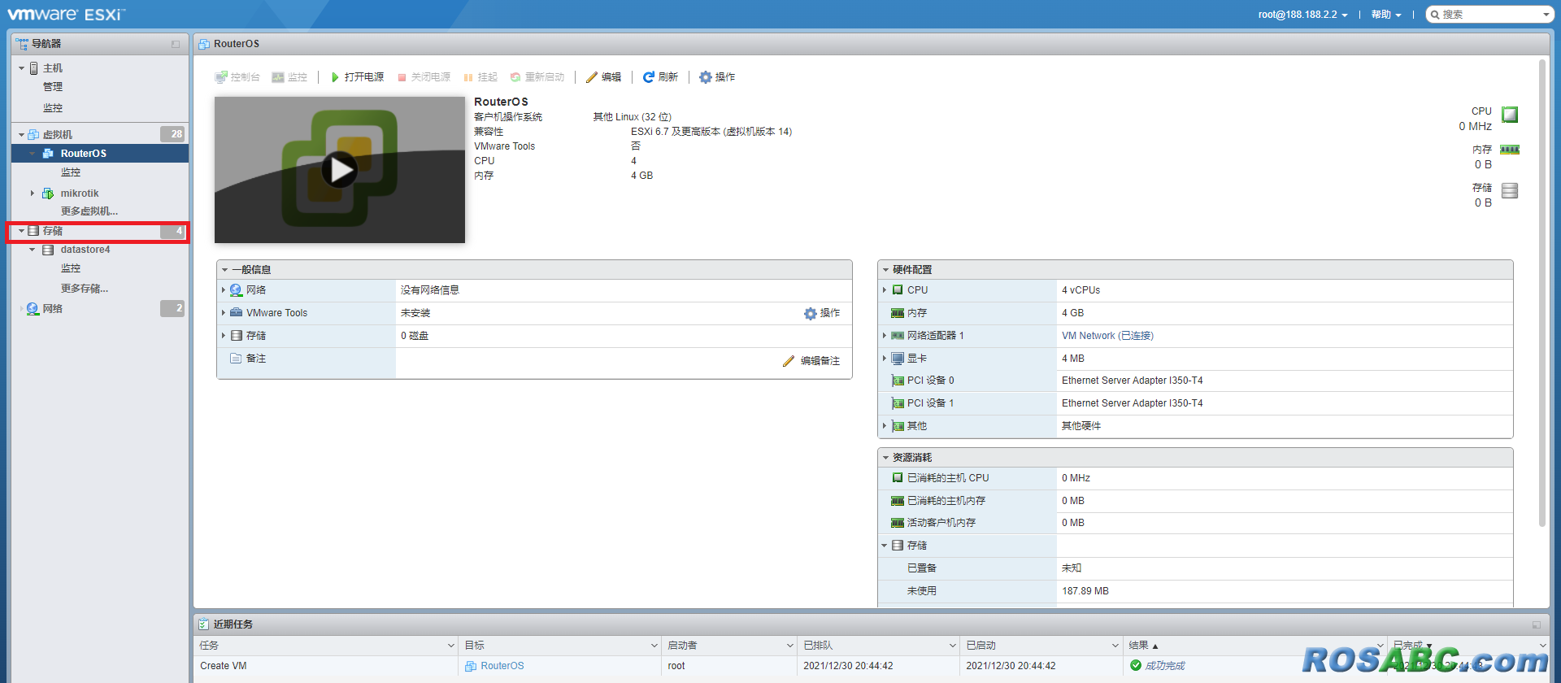Click the networking count badge 2
The height and width of the screenshot is (683, 1561).
172,308
